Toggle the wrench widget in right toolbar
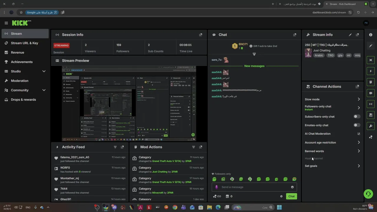The image size is (377, 212). click(x=371, y=126)
